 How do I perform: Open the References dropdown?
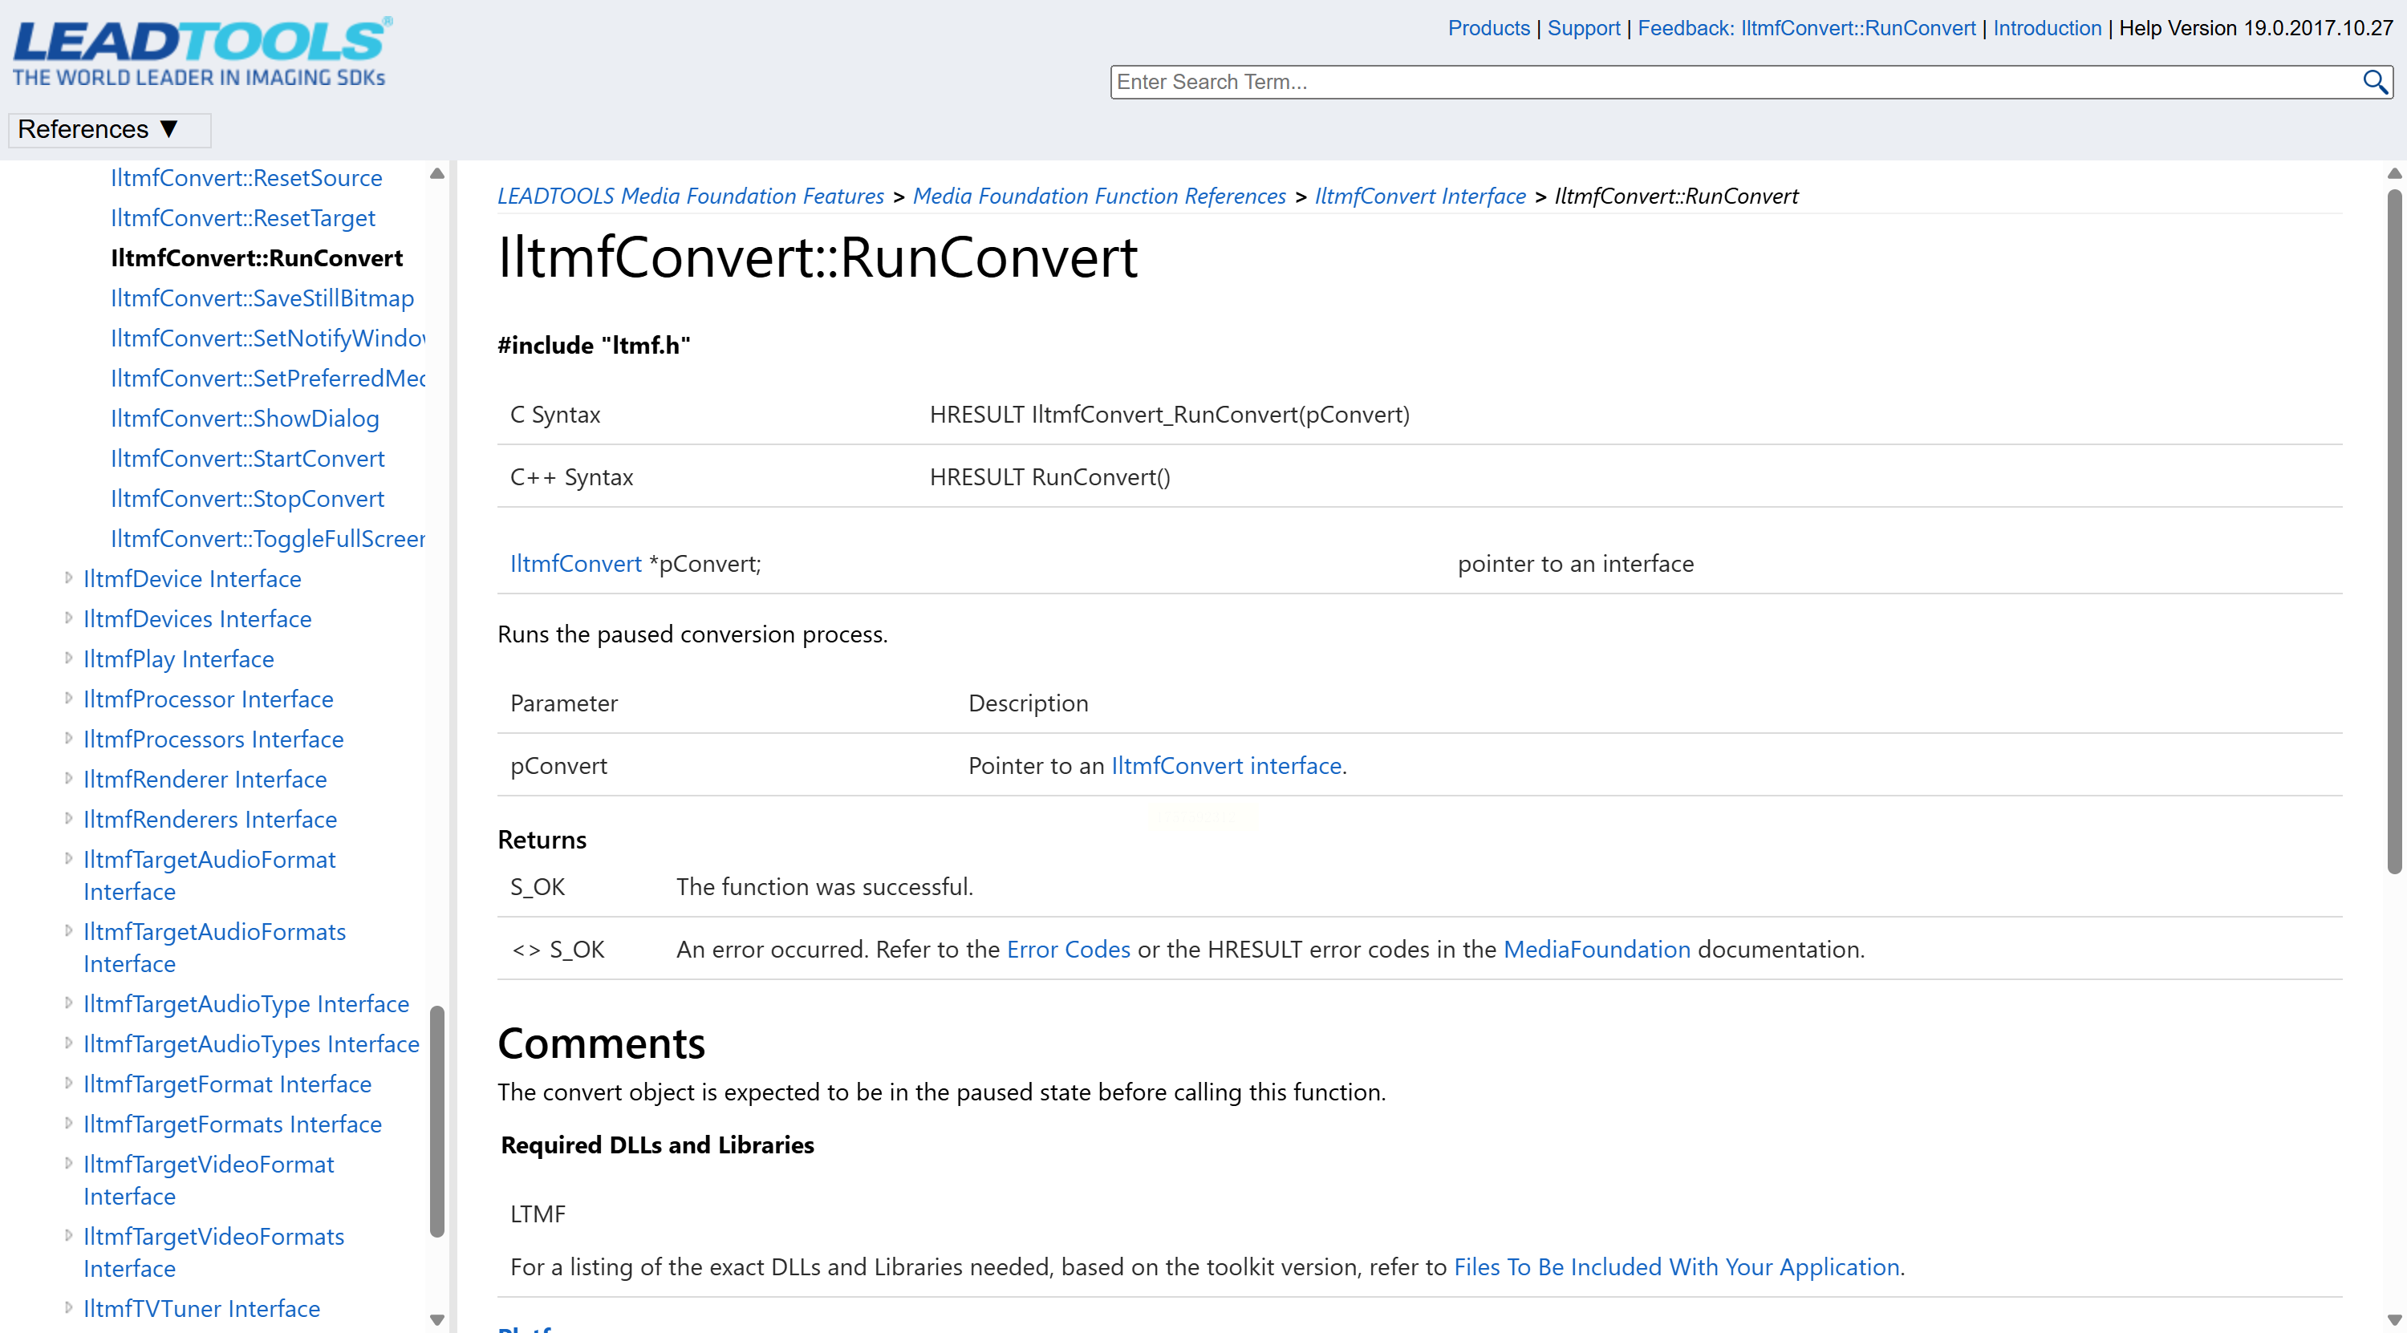coord(109,129)
